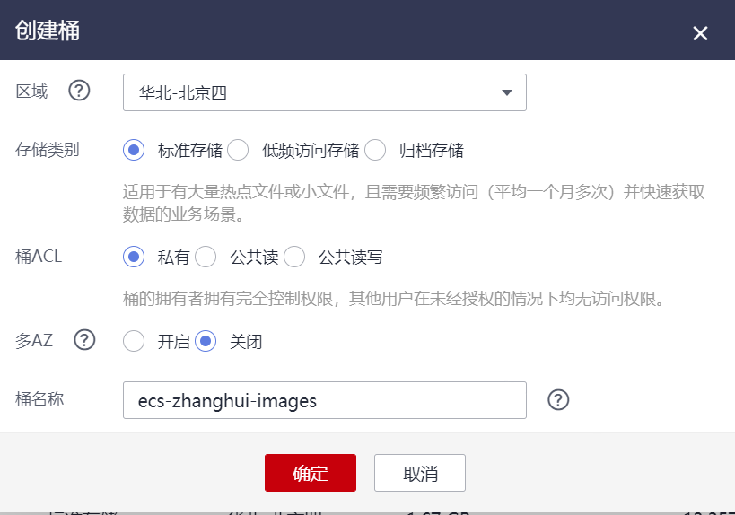Click the dropdown arrow in the region selector
Screen dimensions: 735x515
point(507,92)
